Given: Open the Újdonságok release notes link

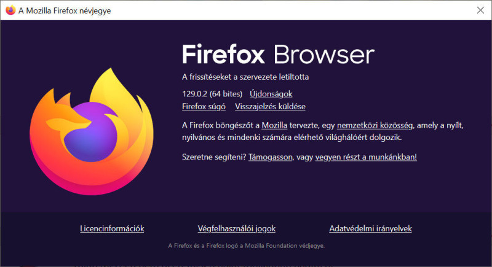Looking at the screenshot, I should tap(271, 94).
